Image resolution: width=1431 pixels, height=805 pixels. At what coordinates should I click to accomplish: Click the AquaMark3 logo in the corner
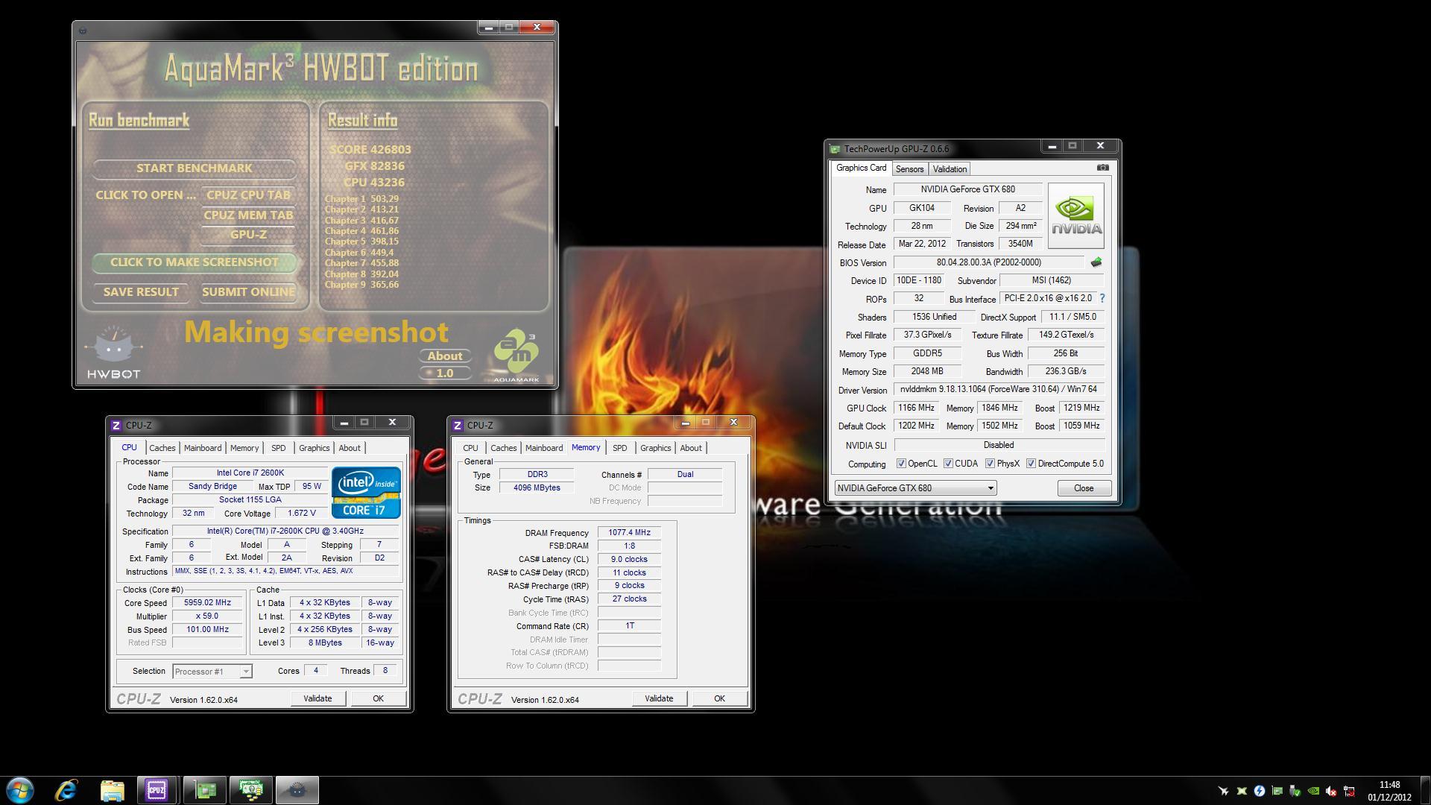(516, 356)
